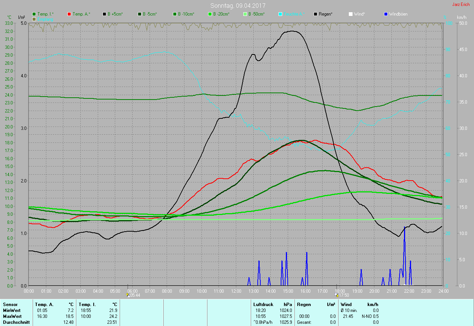Select the pressure value 1024.0
Screen dimensions: 474x326
coord(286,310)
